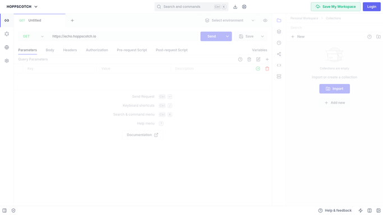Open the Documentation link
Viewport: 383px width, 215px height.
point(142,135)
